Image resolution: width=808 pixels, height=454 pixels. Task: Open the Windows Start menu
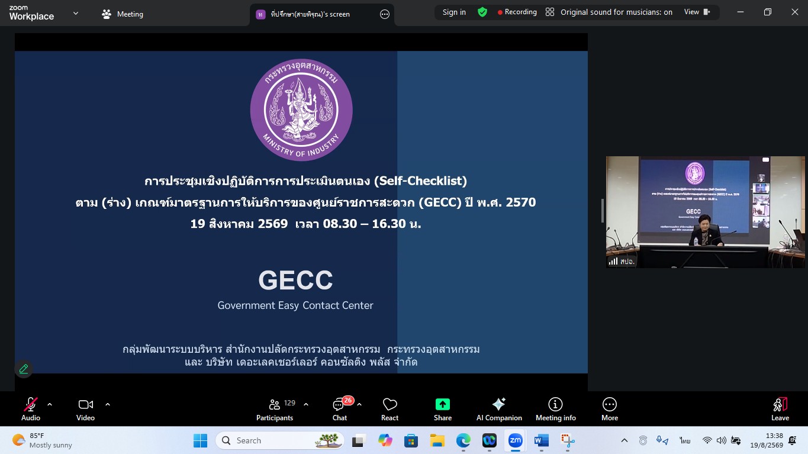pos(200,440)
